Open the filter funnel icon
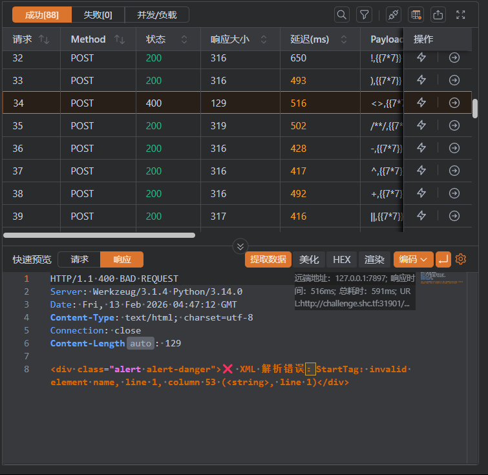 (x=365, y=14)
